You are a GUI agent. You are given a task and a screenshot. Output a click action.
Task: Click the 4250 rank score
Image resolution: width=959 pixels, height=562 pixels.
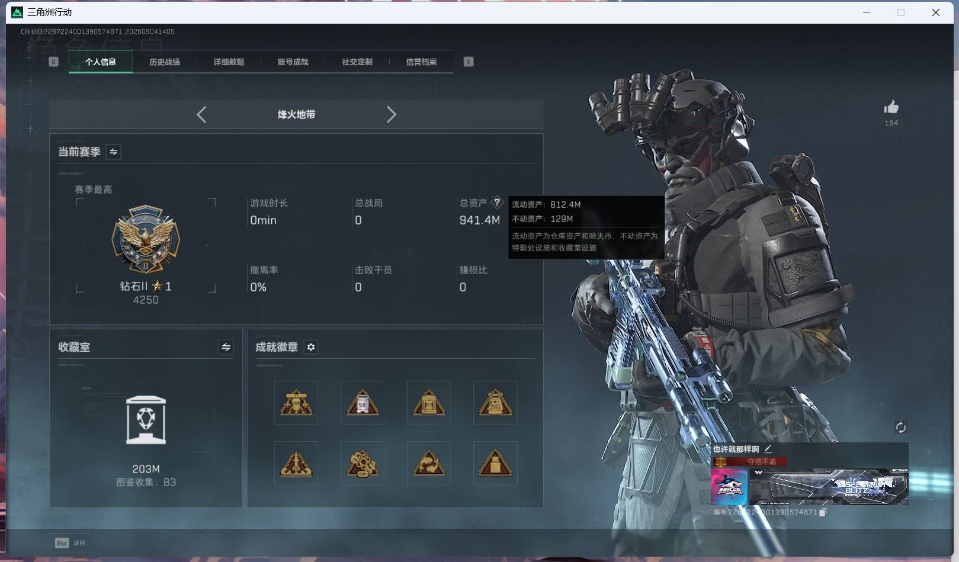pyautogui.click(x=146, y=300)
